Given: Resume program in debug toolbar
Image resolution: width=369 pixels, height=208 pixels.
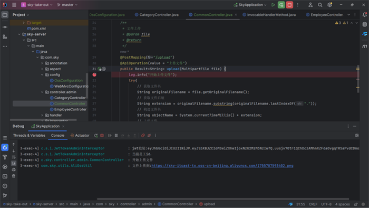Looking at the screenshot, I should [x=110, y=136].
